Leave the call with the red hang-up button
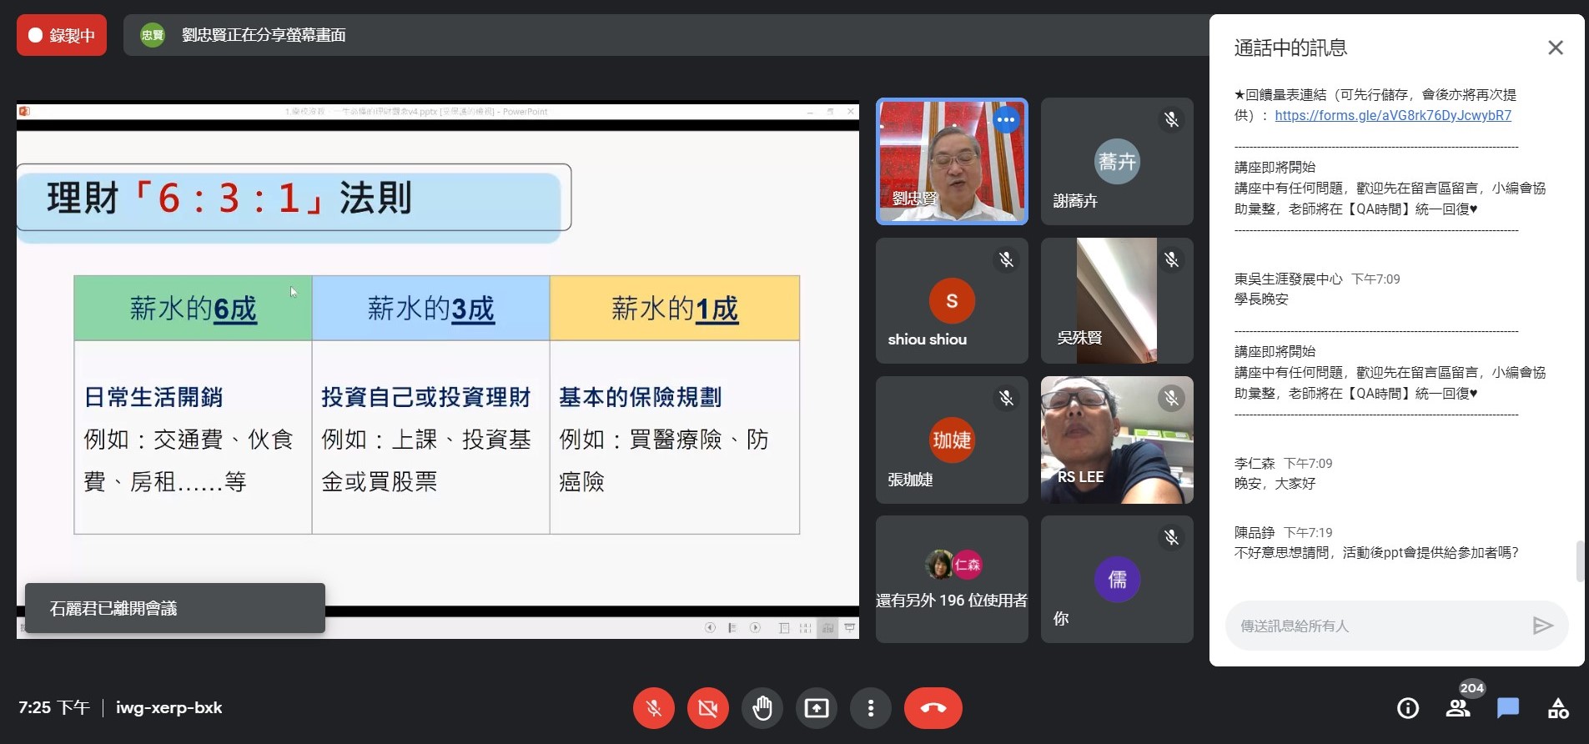The height and width of the screenshot is (744, 1589). pos(933,708)
